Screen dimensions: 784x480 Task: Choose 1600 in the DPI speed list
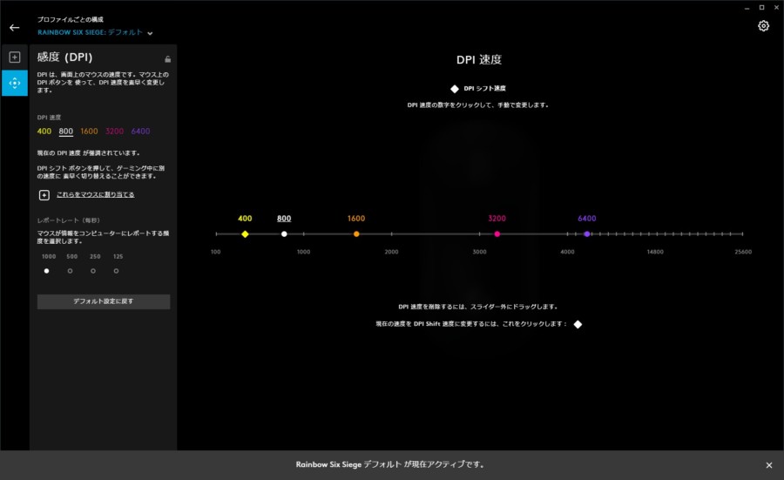[89, 132]
